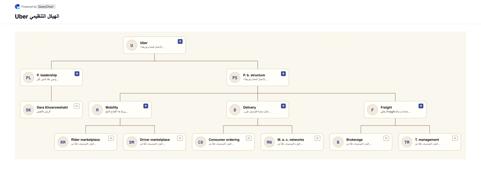Select the PS avatar on P. b. structure
This screenshot has height=174, width=481.
235,77
